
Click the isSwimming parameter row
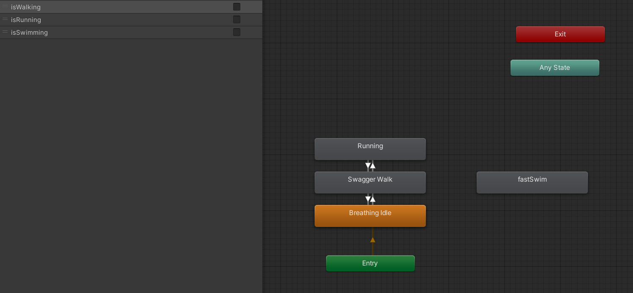point(106,32)
